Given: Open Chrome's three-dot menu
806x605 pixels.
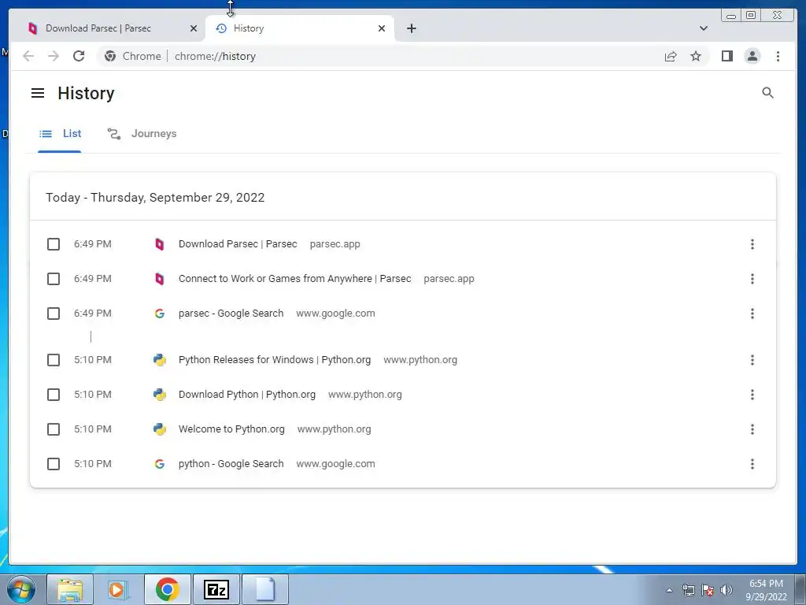Looking at the screenshot, I should point(778,56).
